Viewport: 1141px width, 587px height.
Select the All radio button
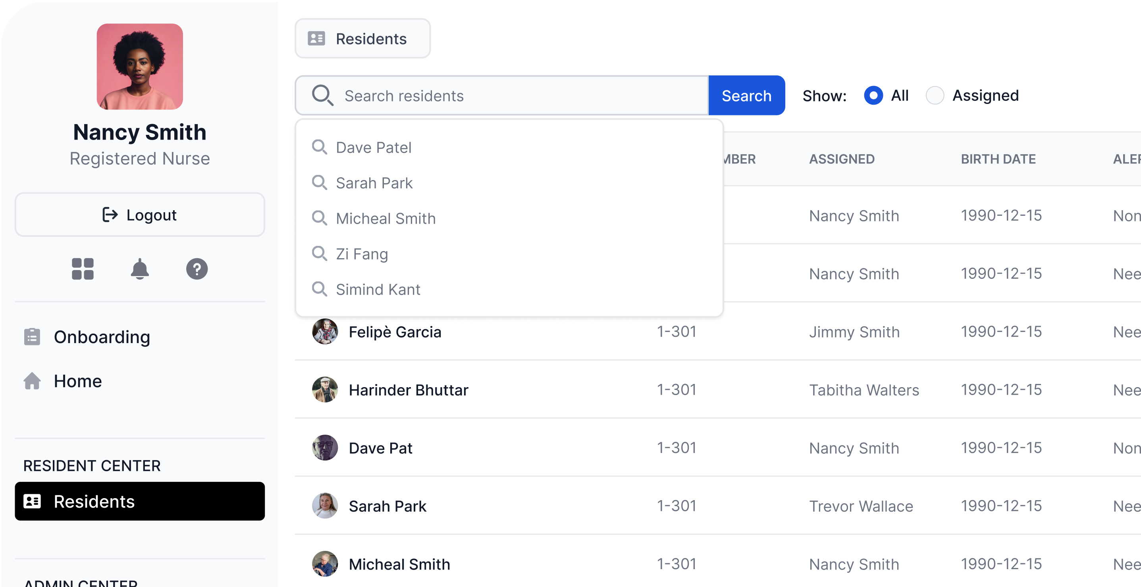[873, 96]
